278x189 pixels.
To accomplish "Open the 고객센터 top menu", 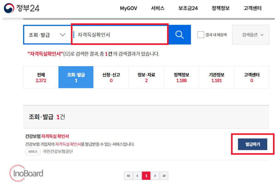I will click(x=252, y=8).
